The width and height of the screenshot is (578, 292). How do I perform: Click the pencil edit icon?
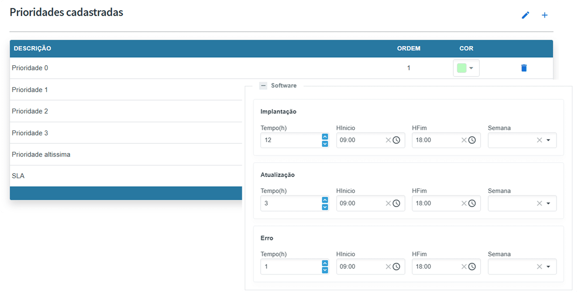(x=526, y=15)
